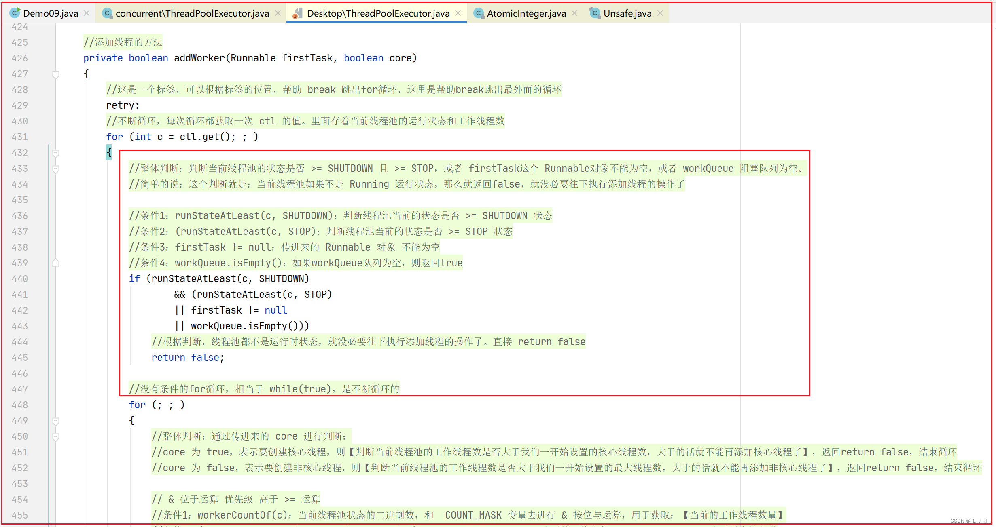Viewport: 996px width, 527px height.
Task: Click the retry: label line
Action: [x=123, y=105]
